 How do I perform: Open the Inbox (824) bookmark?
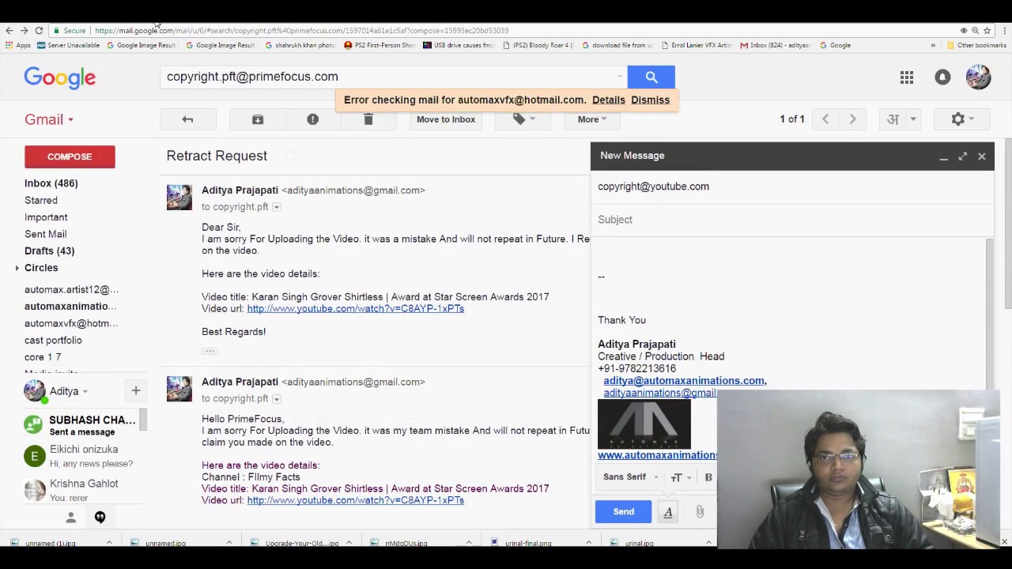[775, 45]
